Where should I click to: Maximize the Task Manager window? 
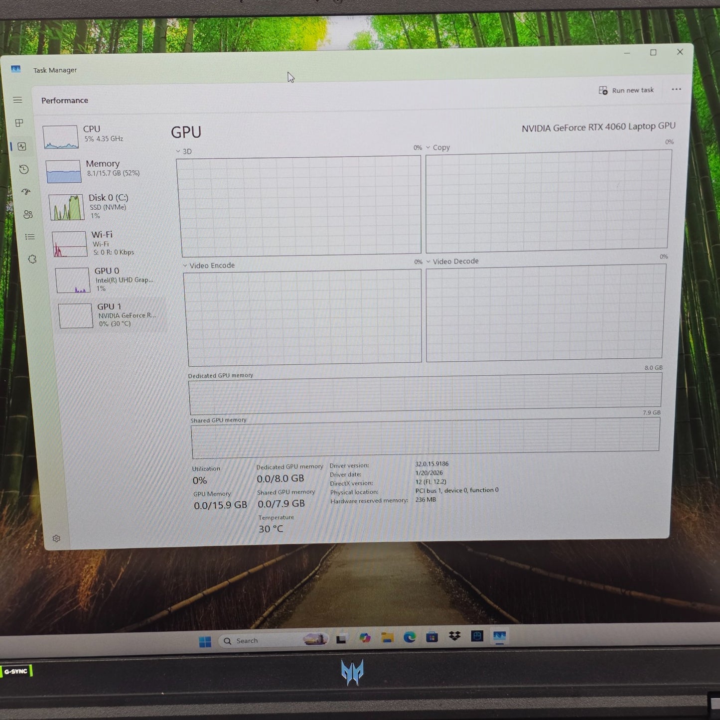point(653,52)
